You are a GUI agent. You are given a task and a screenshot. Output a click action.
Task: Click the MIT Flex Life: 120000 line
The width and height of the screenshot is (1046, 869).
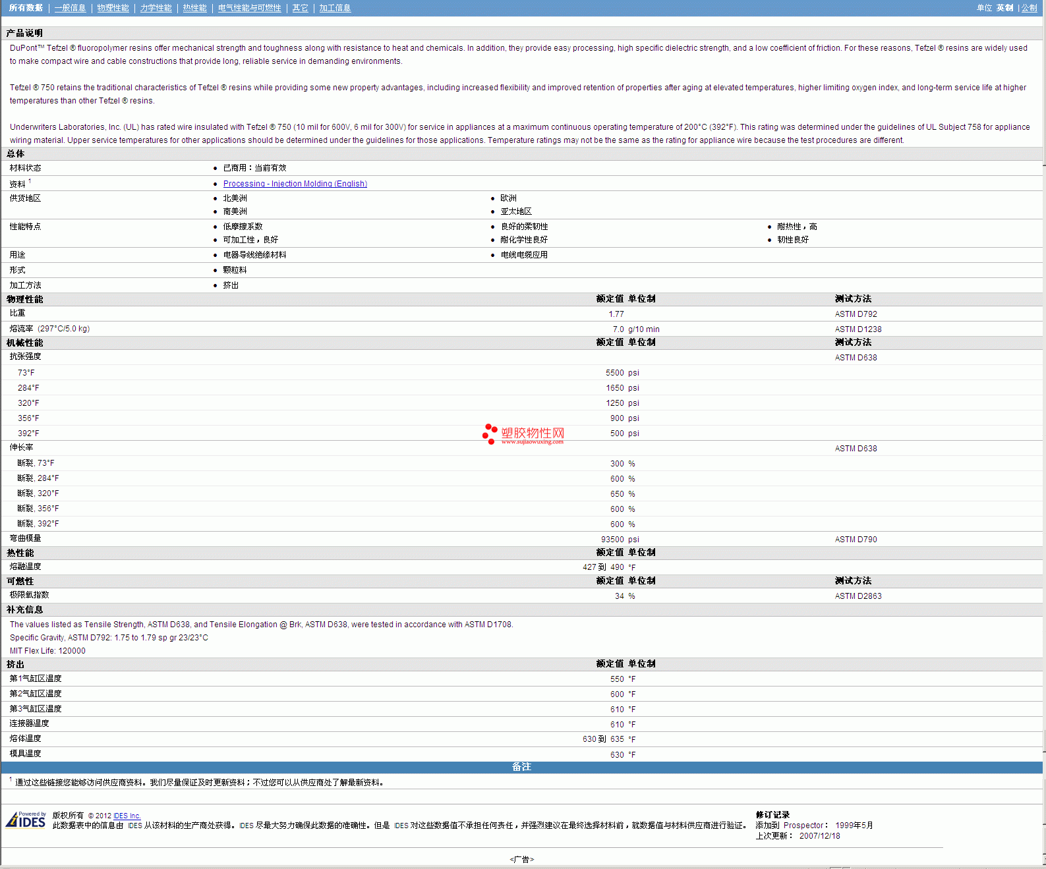tap(47, 651)
